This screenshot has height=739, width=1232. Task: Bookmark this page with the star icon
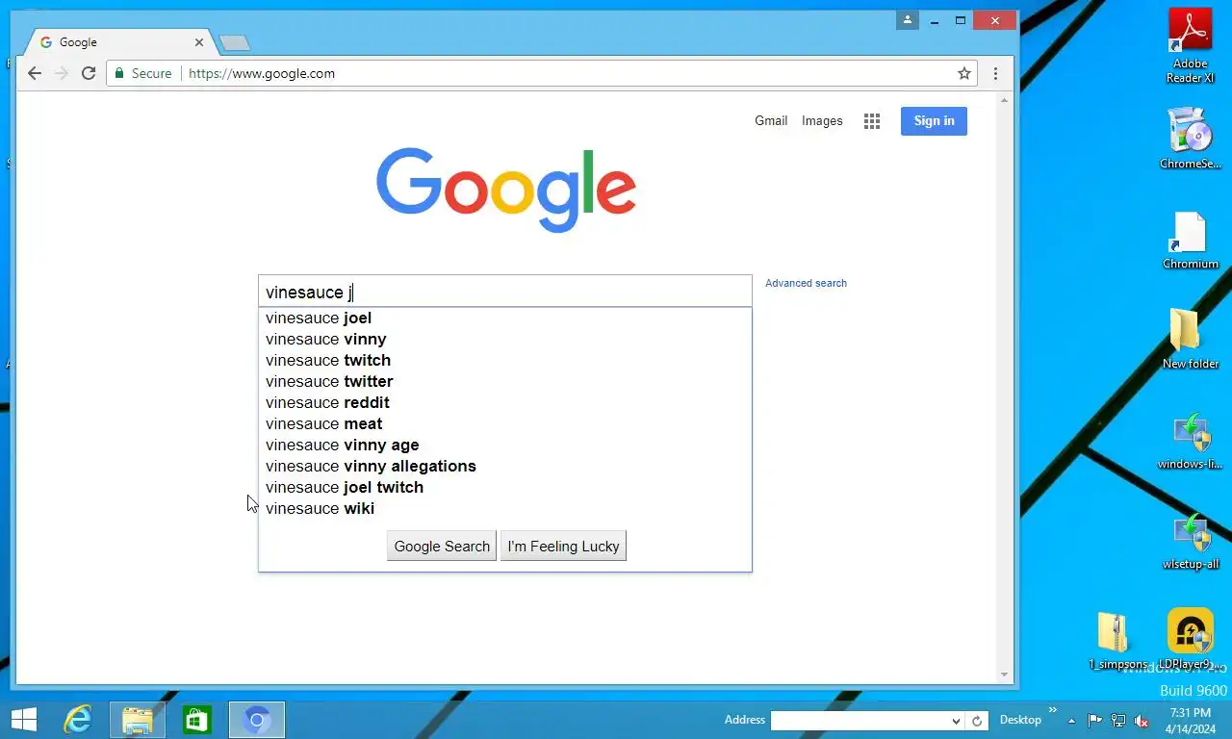pyautogui.click(x=963, y=73)
